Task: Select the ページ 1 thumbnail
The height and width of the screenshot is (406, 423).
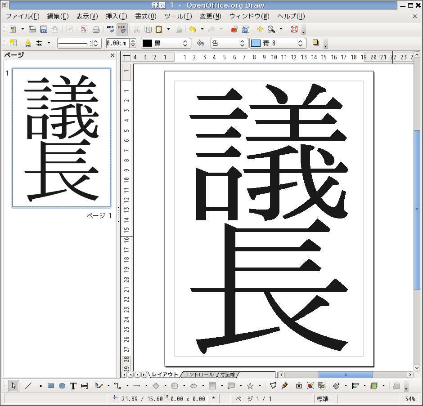Action: coord(62,138)
